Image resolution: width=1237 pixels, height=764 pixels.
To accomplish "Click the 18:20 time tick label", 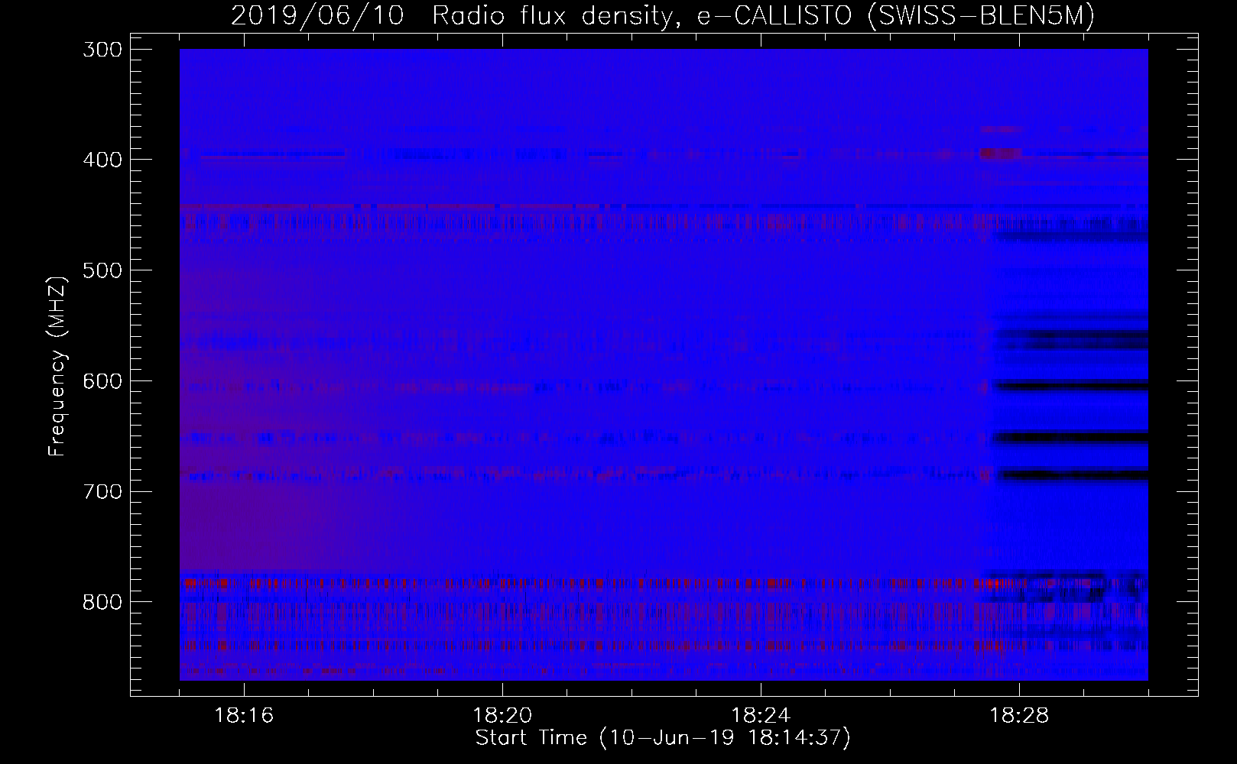I will [x=502, y=716].
